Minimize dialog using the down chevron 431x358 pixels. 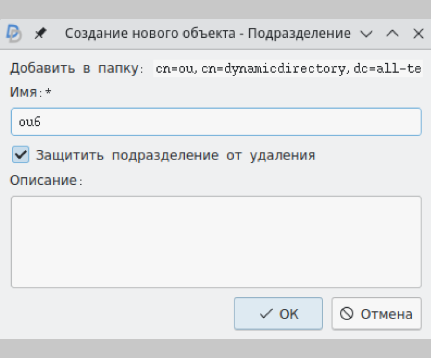click(366, 34)
